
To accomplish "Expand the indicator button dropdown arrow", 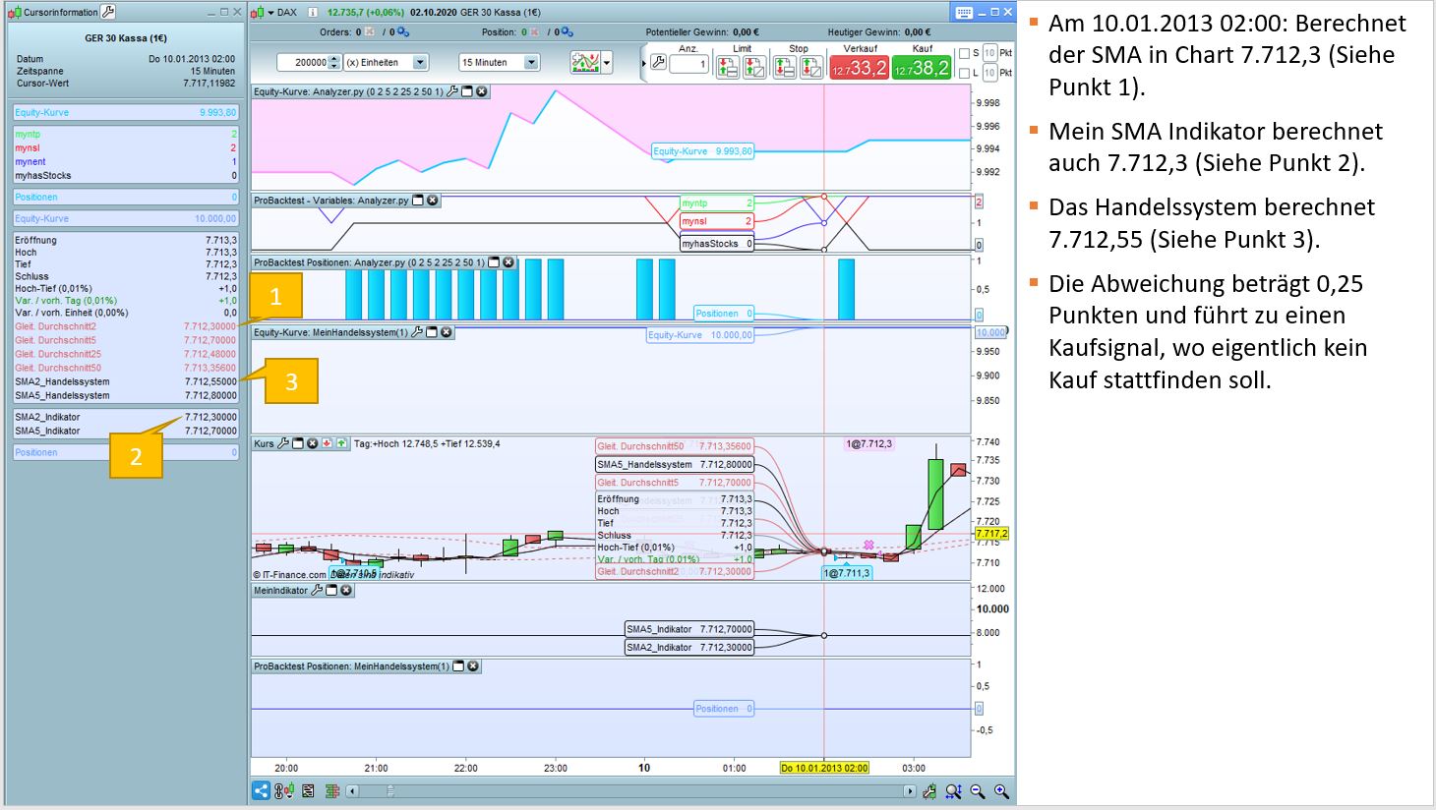I will click(607, 63).
